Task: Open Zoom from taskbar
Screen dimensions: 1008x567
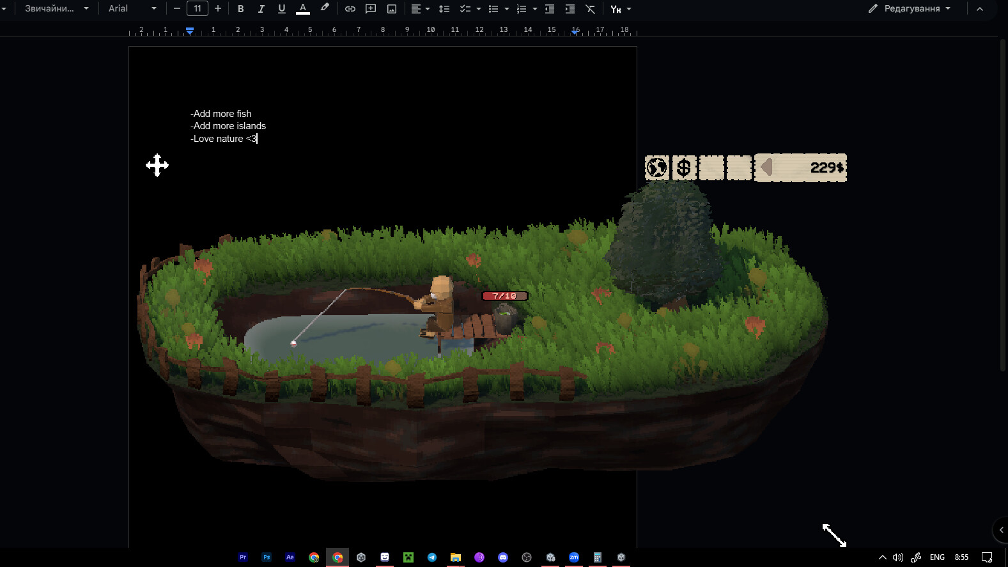Action: [574, 557]
